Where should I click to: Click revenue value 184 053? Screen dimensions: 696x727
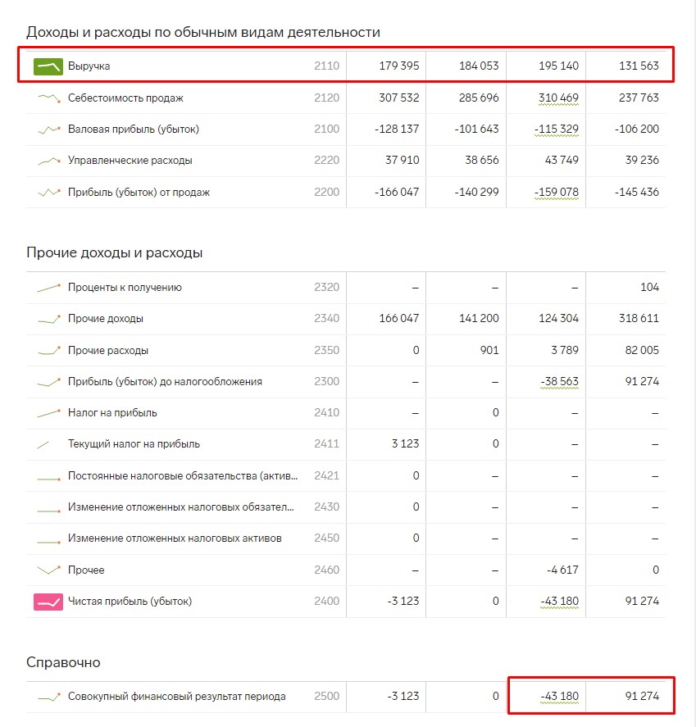pyautogui.click(x=479, y=66)
